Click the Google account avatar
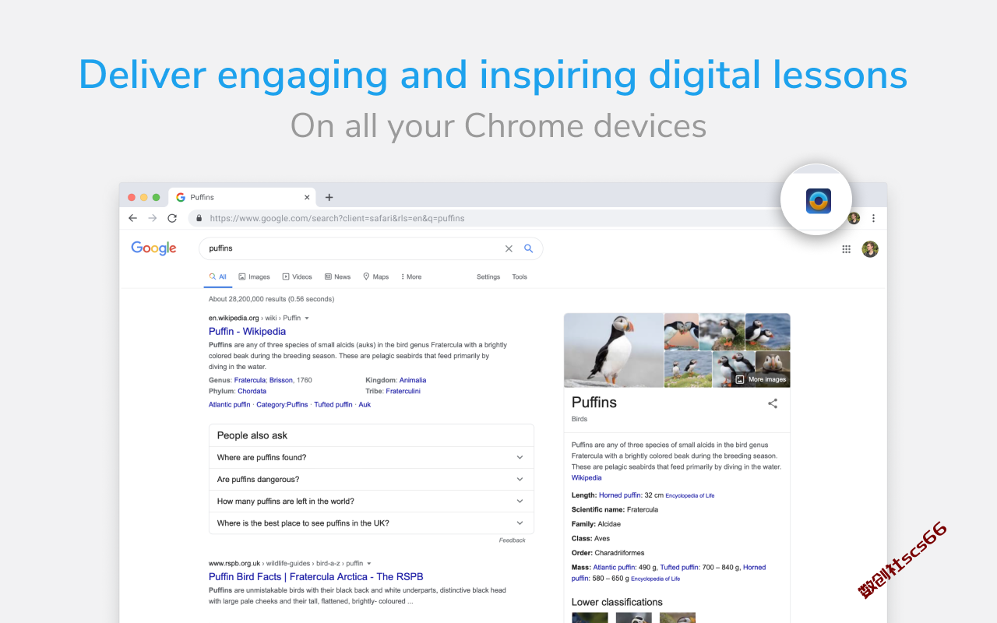Screen dimensions: 997x623 pos(870,249)
